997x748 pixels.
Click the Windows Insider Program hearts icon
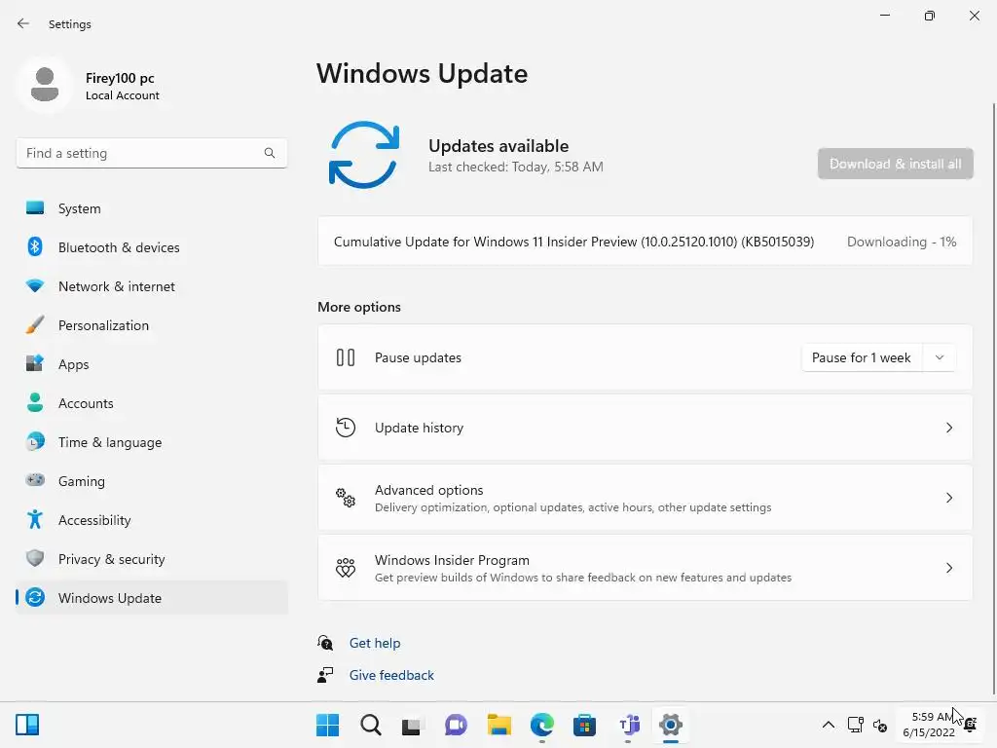point(346,568)
